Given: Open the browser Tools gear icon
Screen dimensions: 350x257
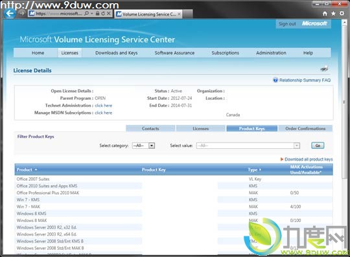Looking at the screenshot, I should click(x=342, y=14).
